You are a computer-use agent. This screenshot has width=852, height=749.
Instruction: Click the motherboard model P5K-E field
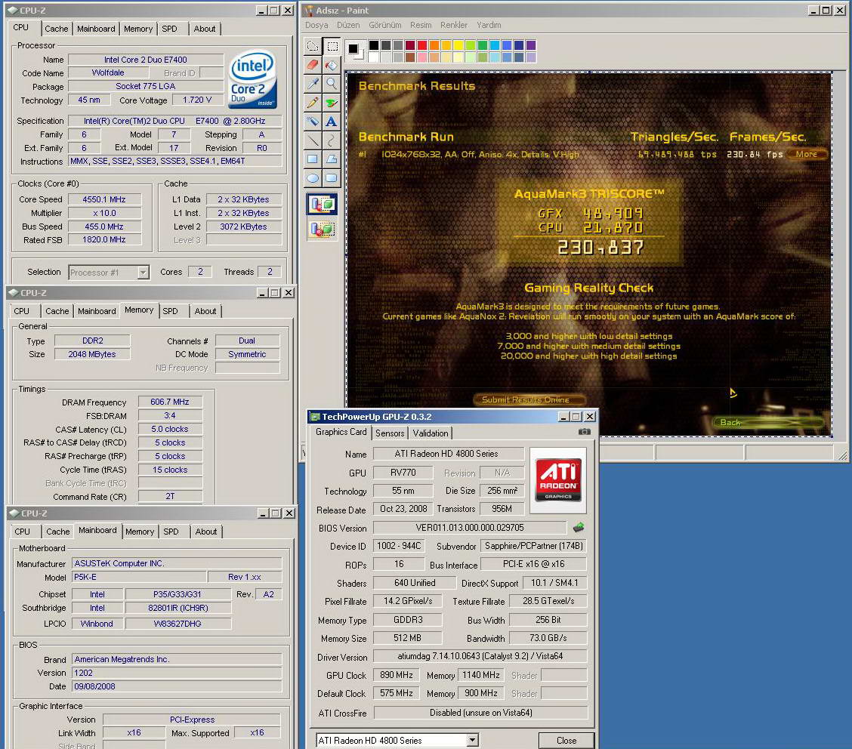tap(140, 577)
